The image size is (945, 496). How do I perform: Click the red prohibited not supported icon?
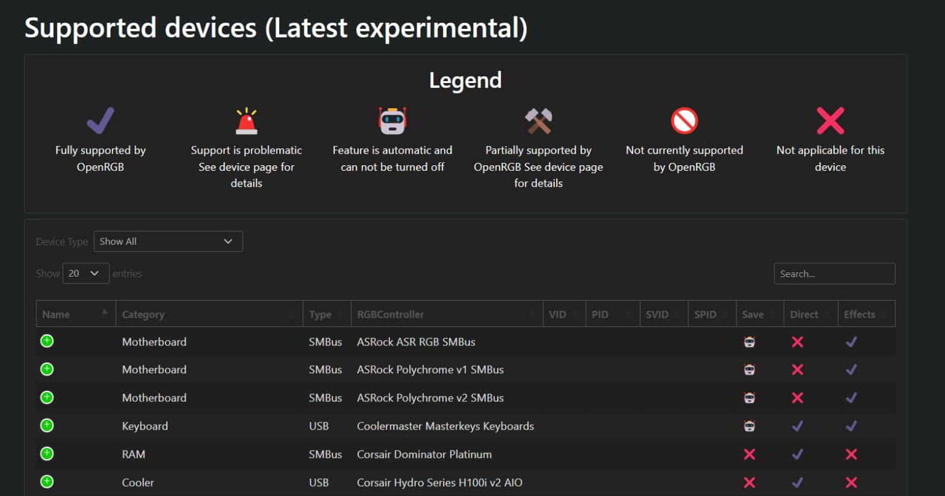coord(684,120)
